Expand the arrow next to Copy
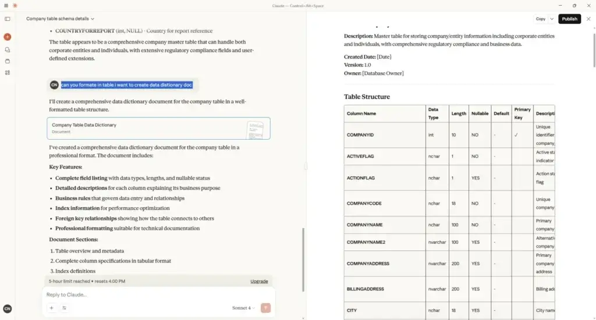Image resolution: width=596 pixels, height=320 pixels. (x=552, y=19)
